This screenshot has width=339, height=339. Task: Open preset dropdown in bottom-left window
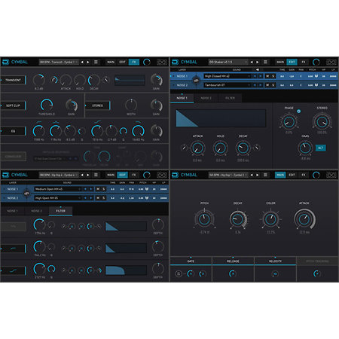click(x=59, y=175)
